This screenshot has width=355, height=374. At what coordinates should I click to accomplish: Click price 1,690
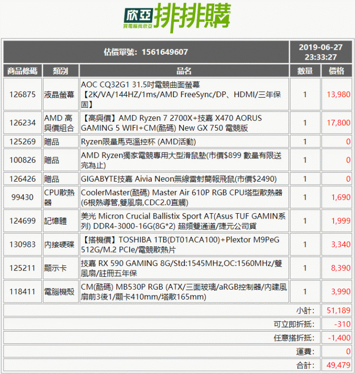point(341,197)
